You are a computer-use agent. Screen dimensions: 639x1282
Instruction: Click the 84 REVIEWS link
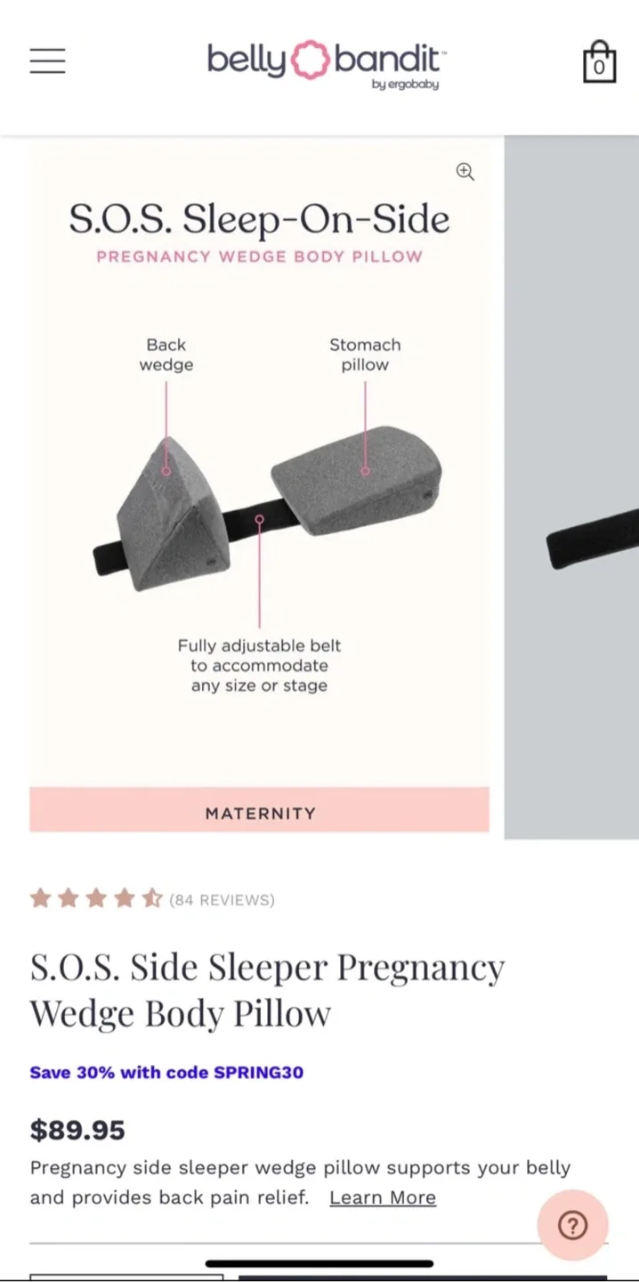tap(222, 899)
